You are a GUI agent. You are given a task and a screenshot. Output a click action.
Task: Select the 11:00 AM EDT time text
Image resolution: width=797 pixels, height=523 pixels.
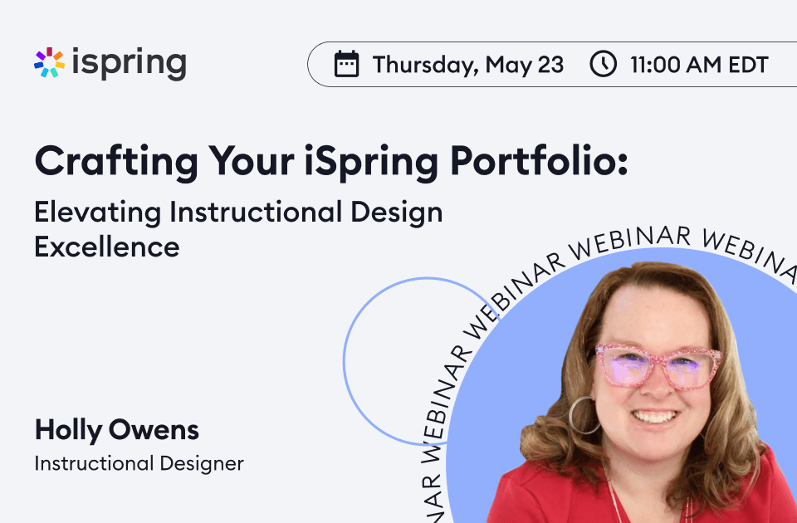(x=699, y=65)
